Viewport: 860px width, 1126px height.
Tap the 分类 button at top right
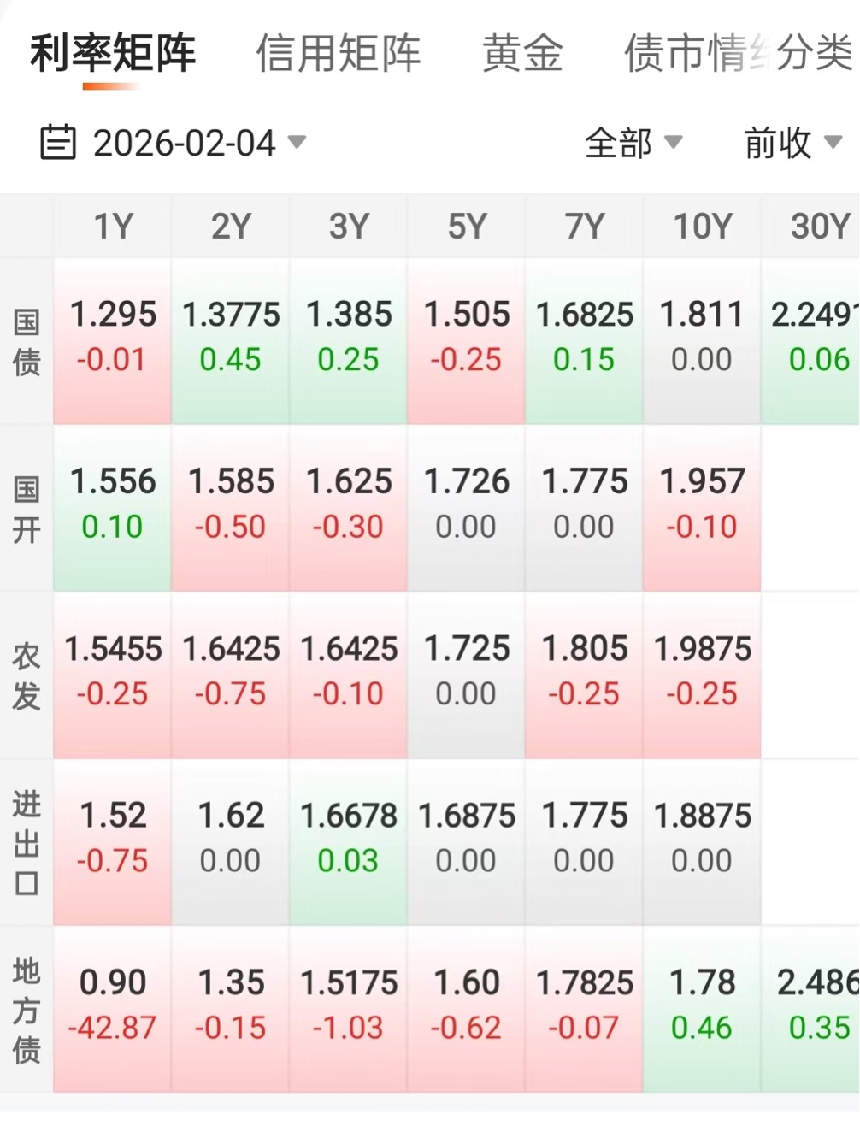814,53
